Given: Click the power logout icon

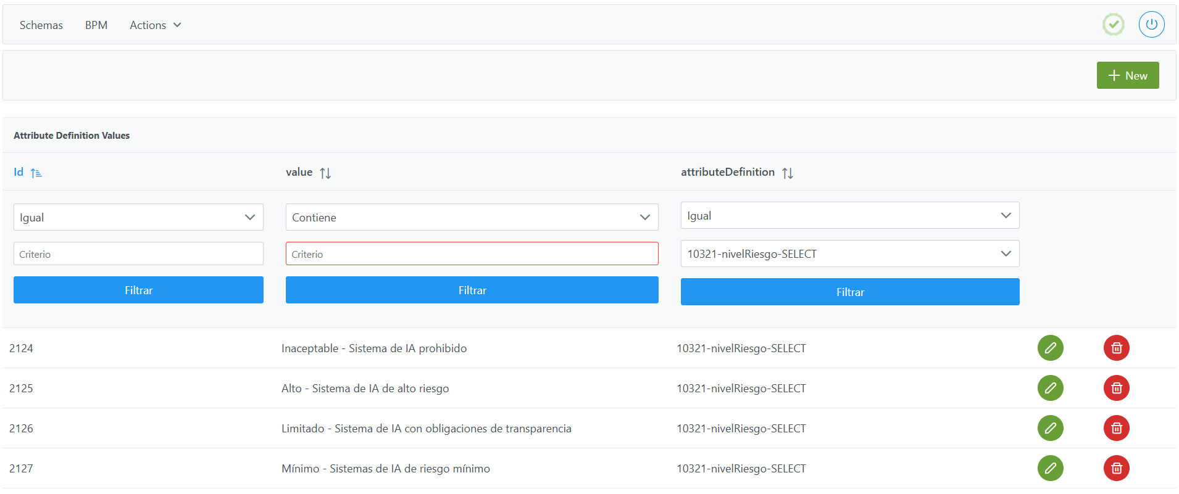Looking at the screenshot, I should [1151, 25].
